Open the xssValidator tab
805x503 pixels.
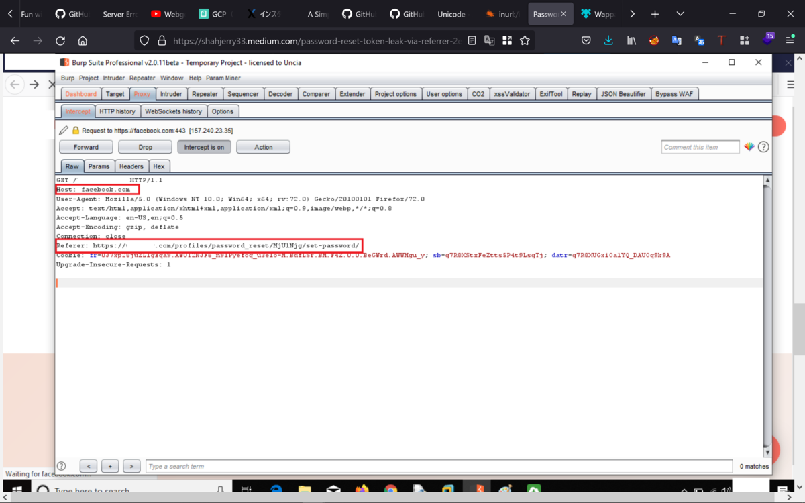pos(513,94)
